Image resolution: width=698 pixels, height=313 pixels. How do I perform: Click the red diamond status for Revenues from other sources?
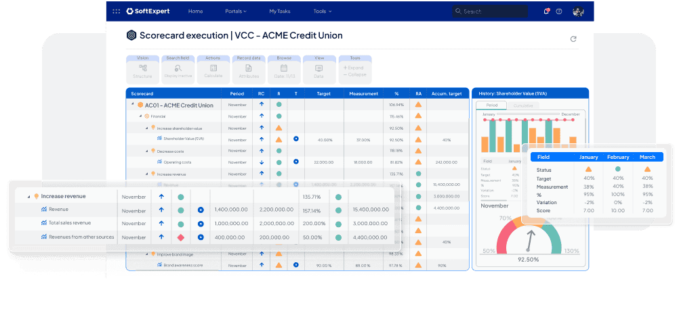181,237
